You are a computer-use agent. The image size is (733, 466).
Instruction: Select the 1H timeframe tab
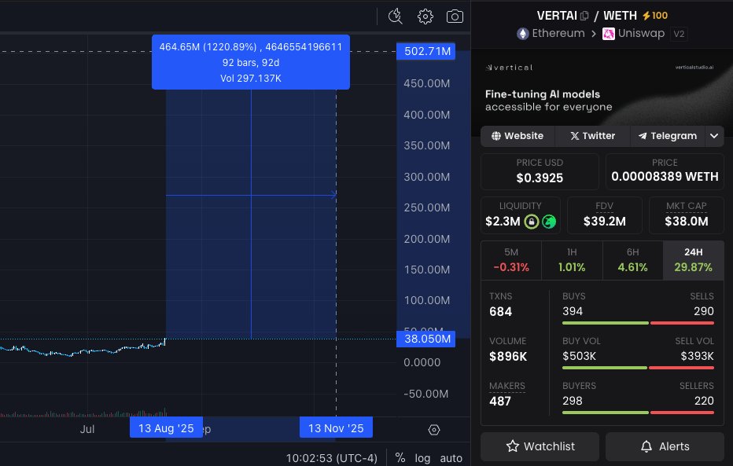[x=572, y=261]
